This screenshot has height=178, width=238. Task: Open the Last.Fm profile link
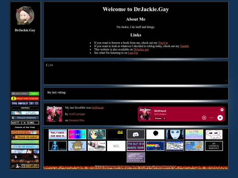pyautogui.click(x=133, y=53)
